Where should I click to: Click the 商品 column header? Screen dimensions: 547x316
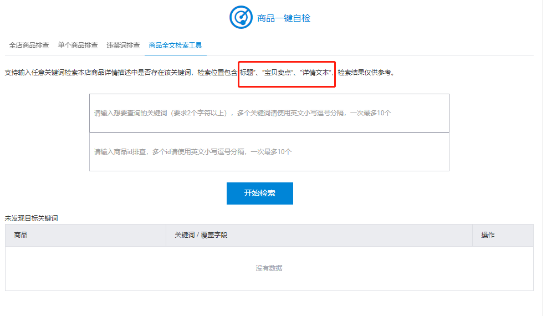click(21, 235)
